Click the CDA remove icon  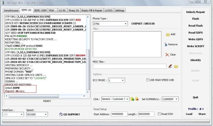[137, 99]
